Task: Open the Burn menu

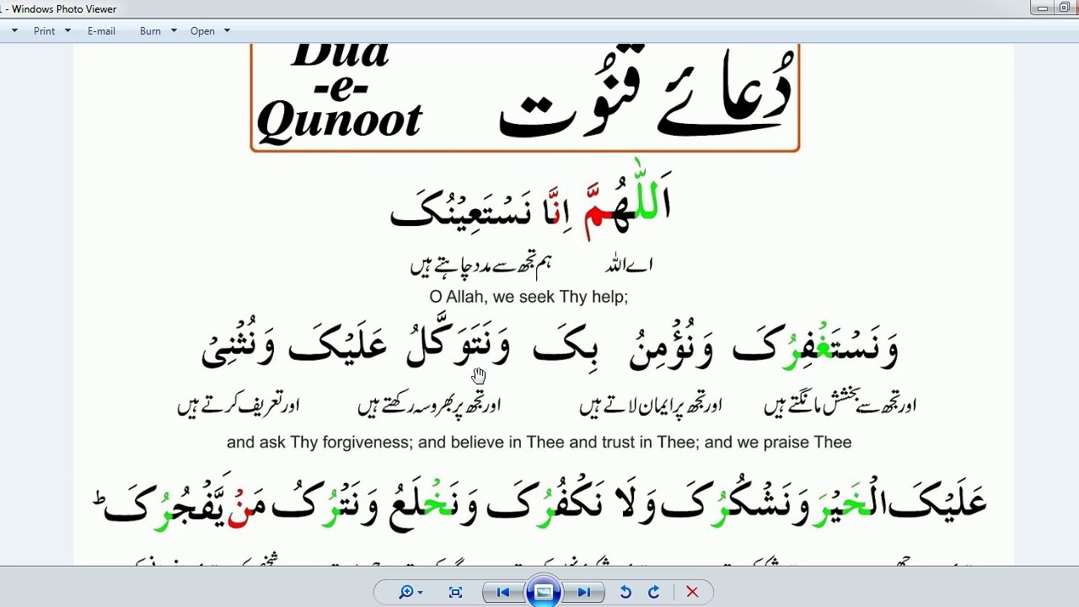Action: click(150, 31)
